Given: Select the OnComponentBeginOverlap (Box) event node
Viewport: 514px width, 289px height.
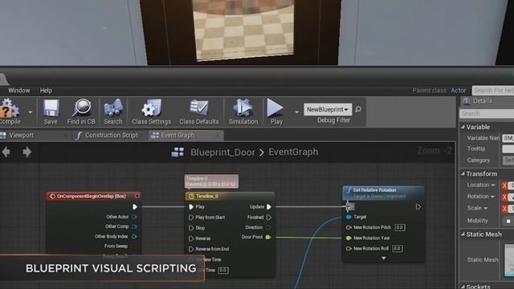Looking at the screenshot, I should [x=93, y=196].
